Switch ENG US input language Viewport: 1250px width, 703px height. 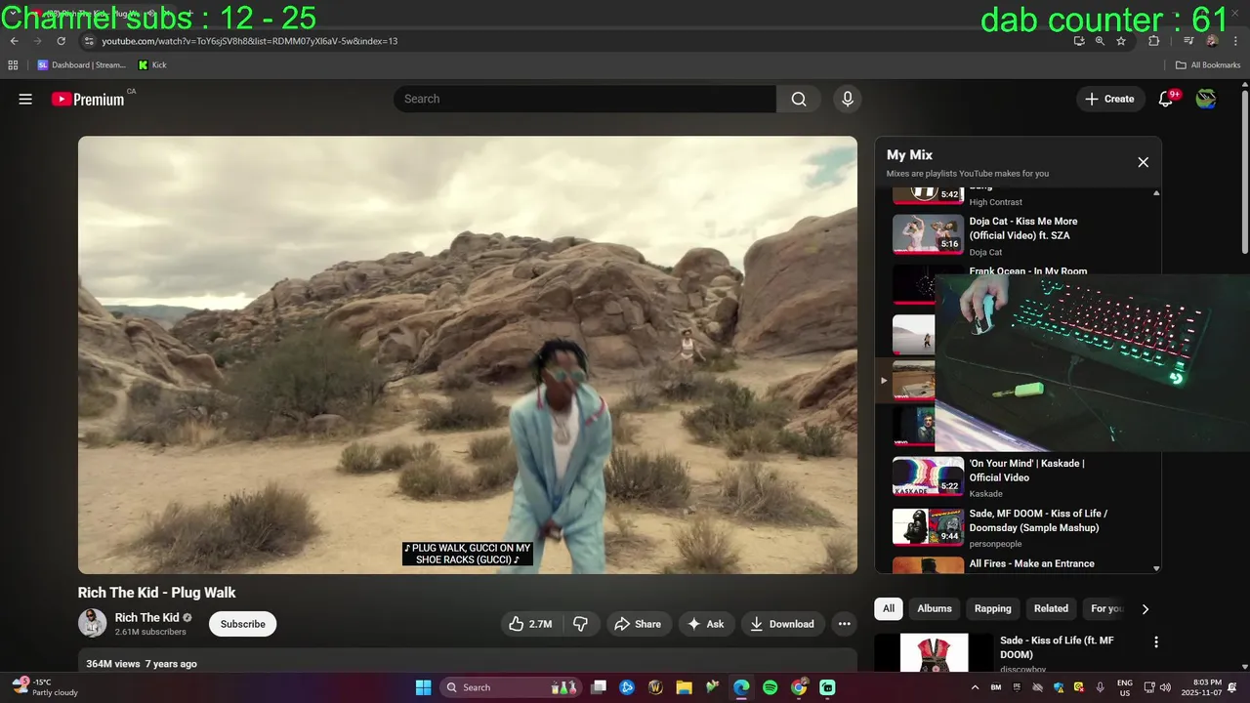[1125, 687]
